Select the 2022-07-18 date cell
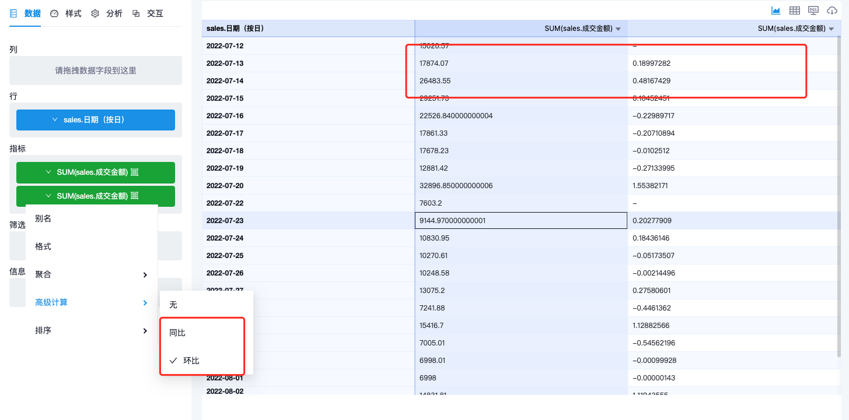The image size is (849, 420). [x=308, y=151]
